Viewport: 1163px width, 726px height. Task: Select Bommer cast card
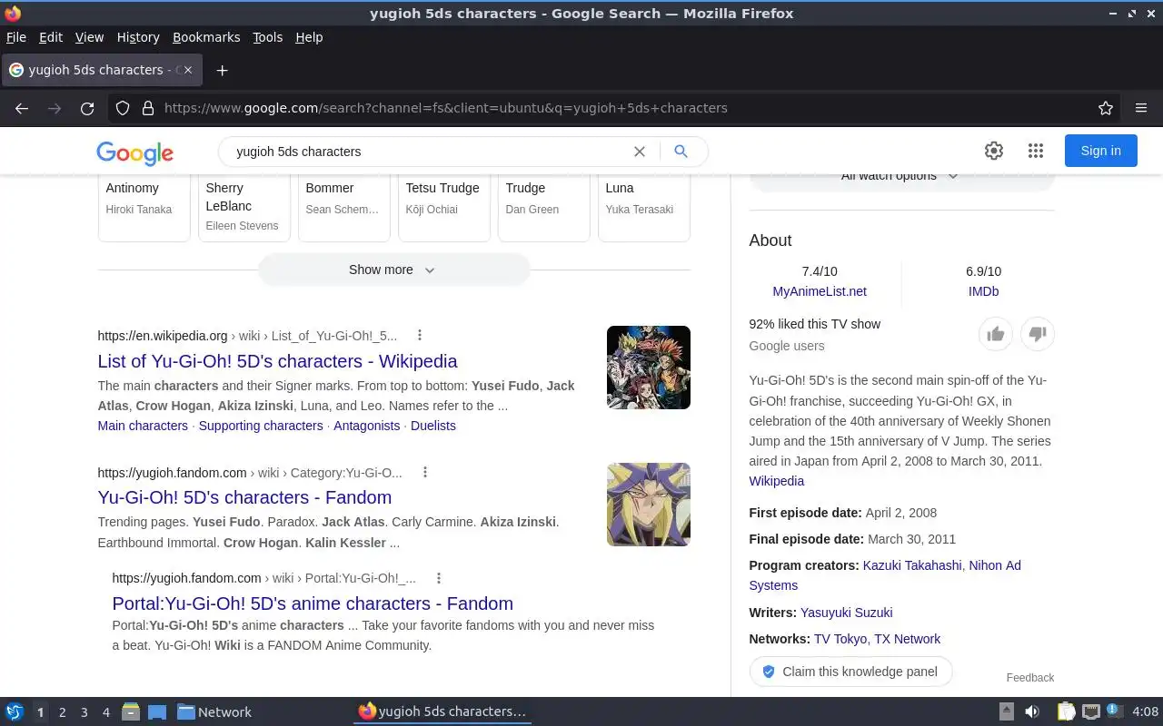coord(343,208)
